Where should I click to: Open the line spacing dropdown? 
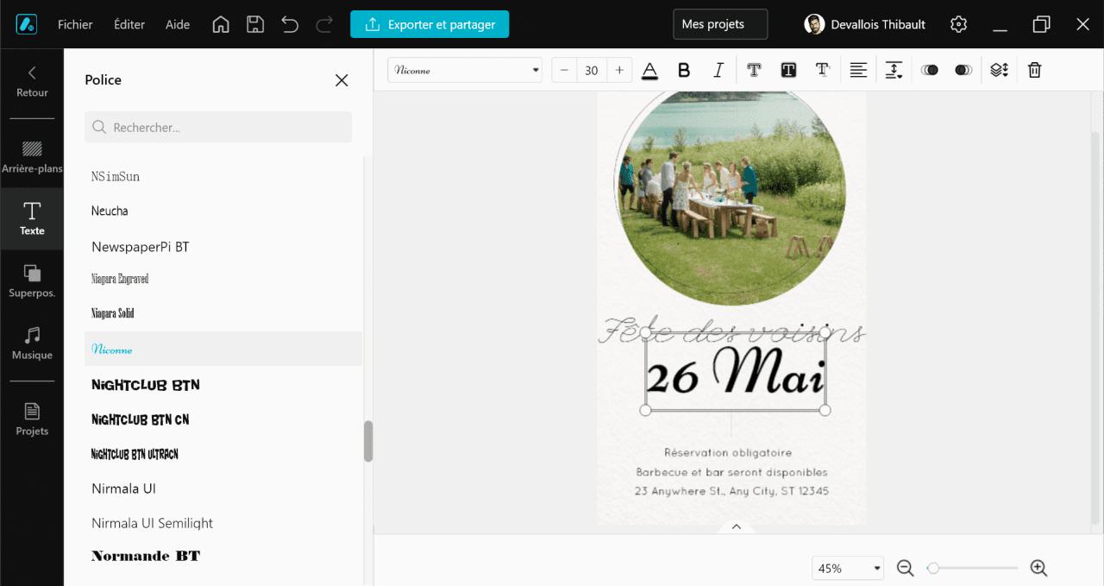[x=894, y=70]
